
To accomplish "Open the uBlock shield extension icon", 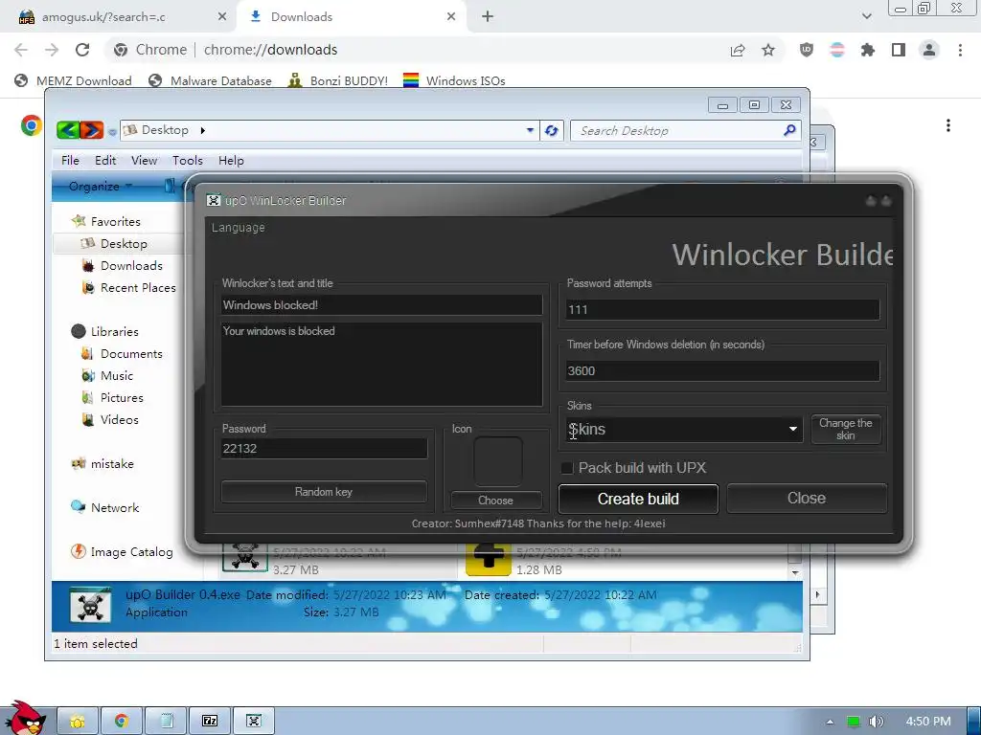I will pos(807,50).
